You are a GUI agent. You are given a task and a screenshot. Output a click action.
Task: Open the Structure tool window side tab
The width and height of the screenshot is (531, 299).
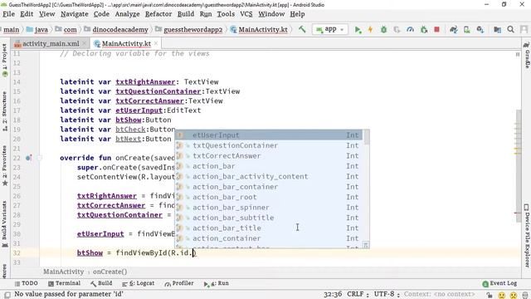(4, 111)
